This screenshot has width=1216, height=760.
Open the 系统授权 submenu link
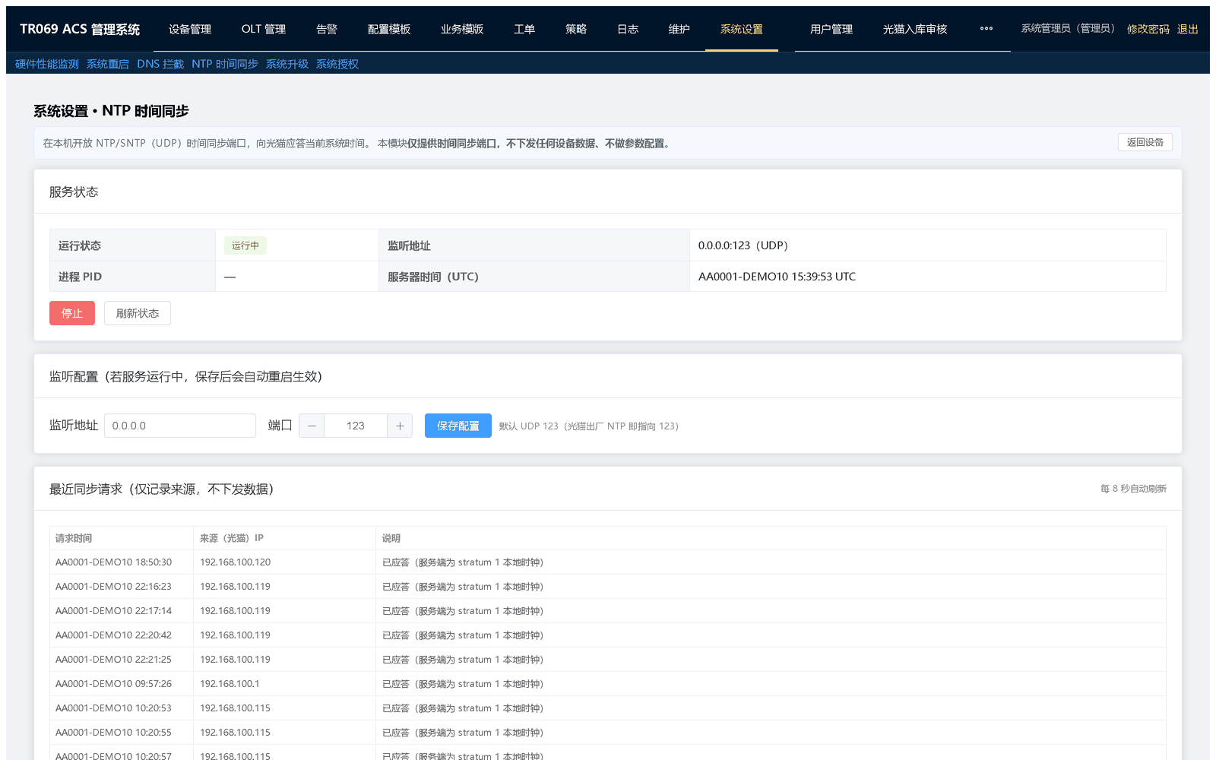[337, 64]
